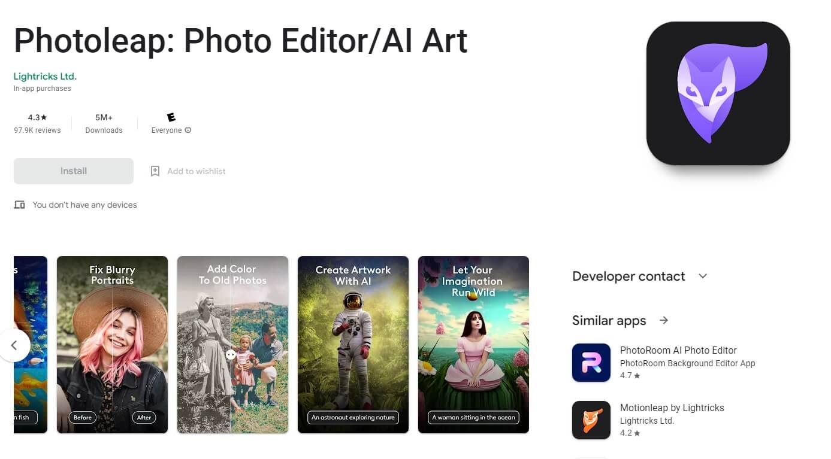Open PhotoRoom AI Photo Editor title link
Image resolution: width=831 pixels, height=459 pixels.
click(678, 350)
